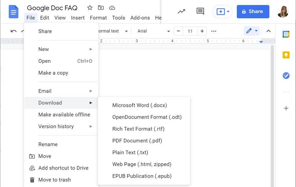The image size is (296, 187).
Task: Select Microsoft Word (.docx) download format
Action: point(140,105)
